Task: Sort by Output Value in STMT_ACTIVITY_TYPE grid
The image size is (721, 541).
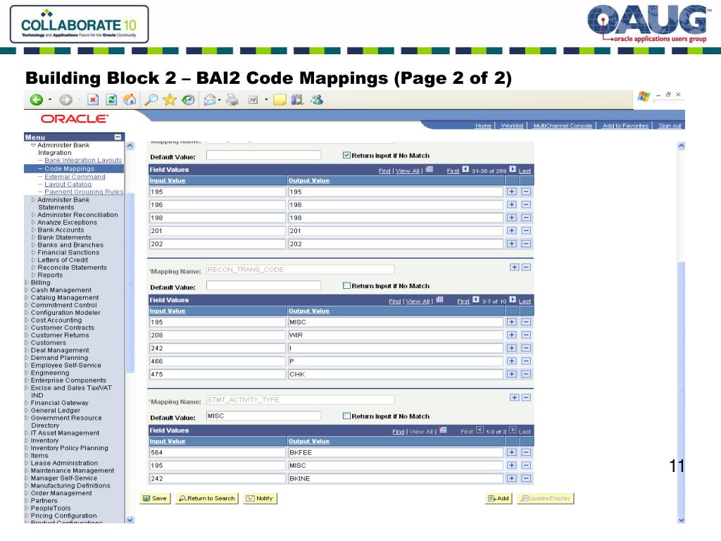Action: 309,441
